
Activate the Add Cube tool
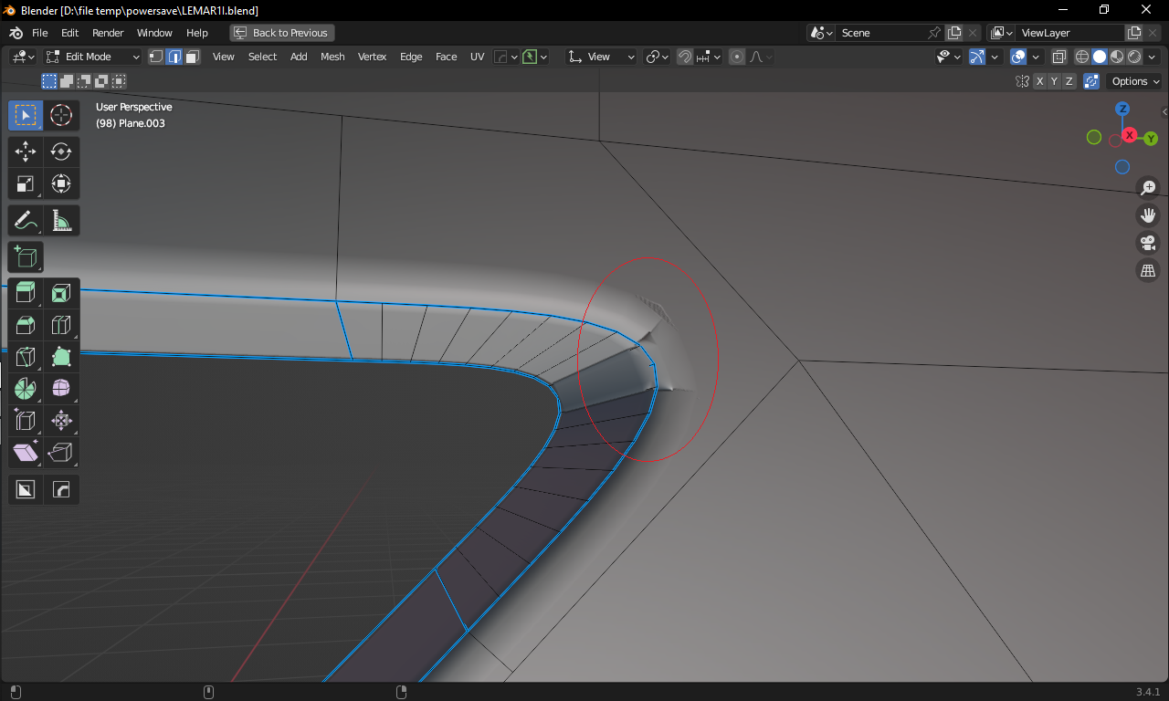pos(26,256)
